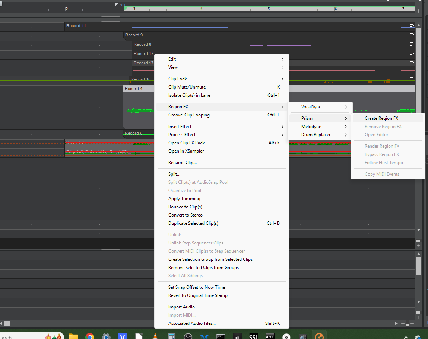Open File Explorer from the taskbar
This screenshot has height=339, width=428.
tap(73, 336)
